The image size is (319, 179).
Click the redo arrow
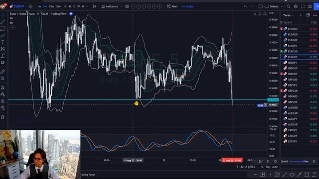[253, 6]
